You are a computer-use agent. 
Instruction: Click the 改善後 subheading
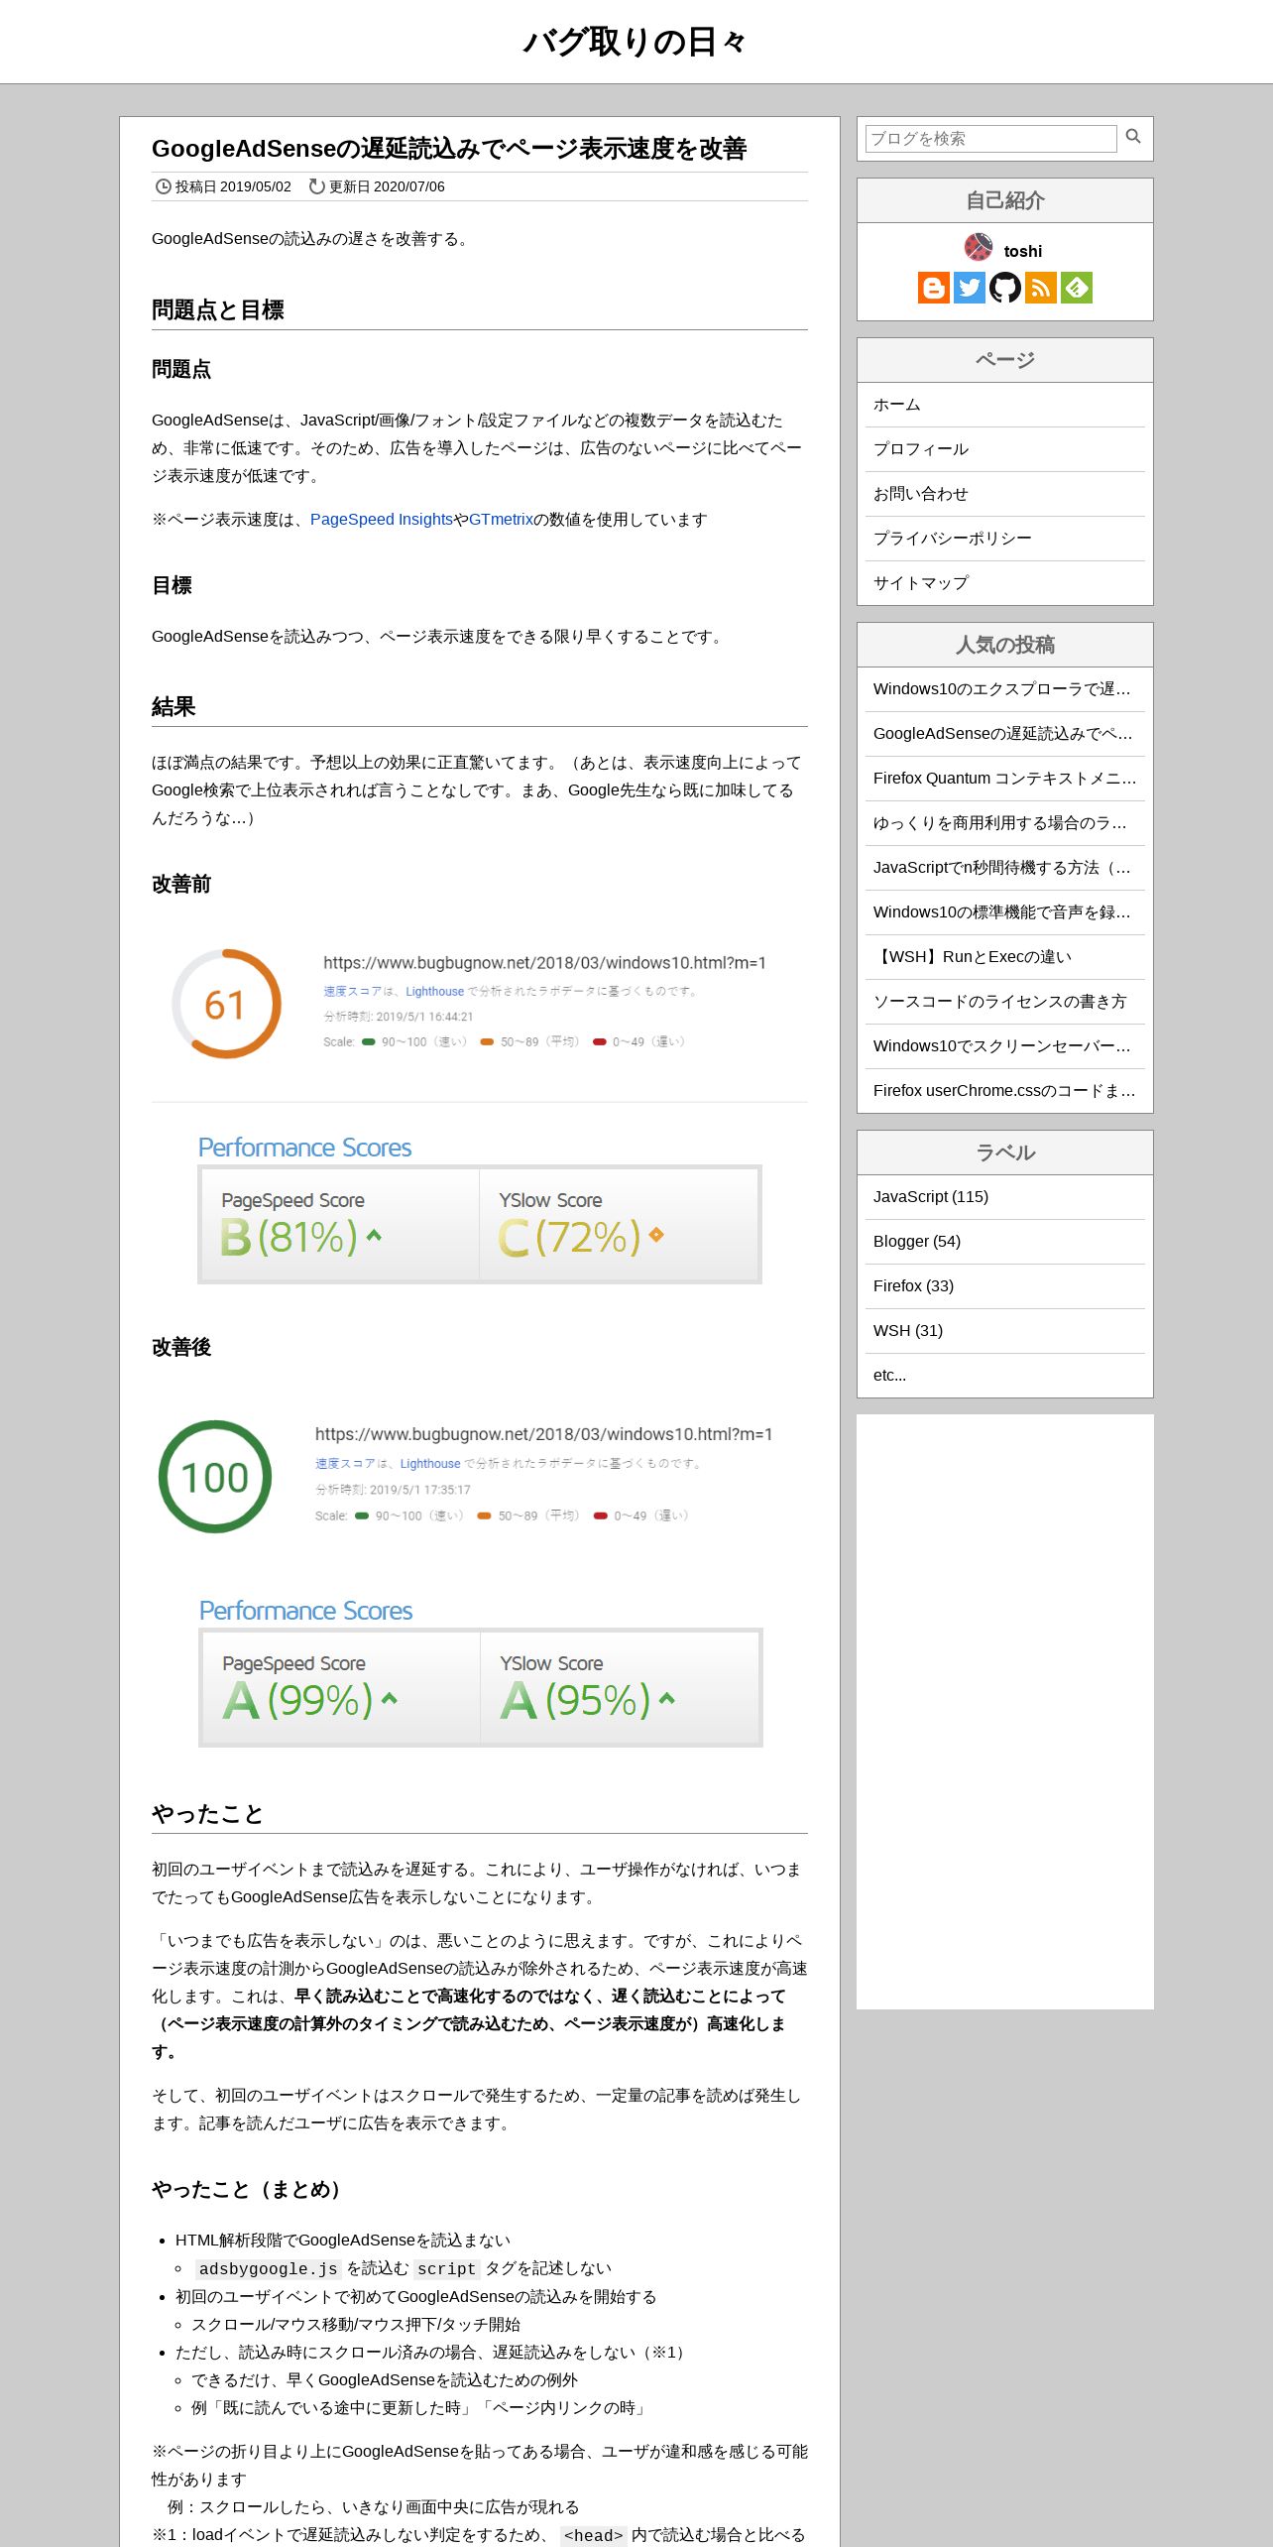(181, 1347)
